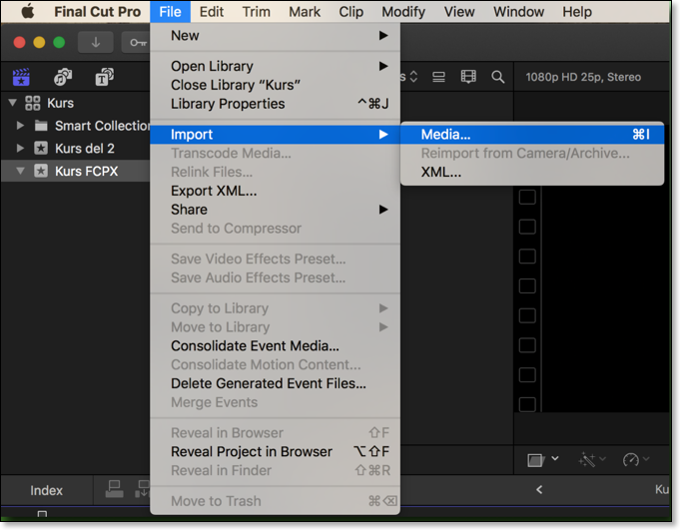This screenshot has width=680, height=530.
Task: Open the Apple menu
Action: coord(28,11)
